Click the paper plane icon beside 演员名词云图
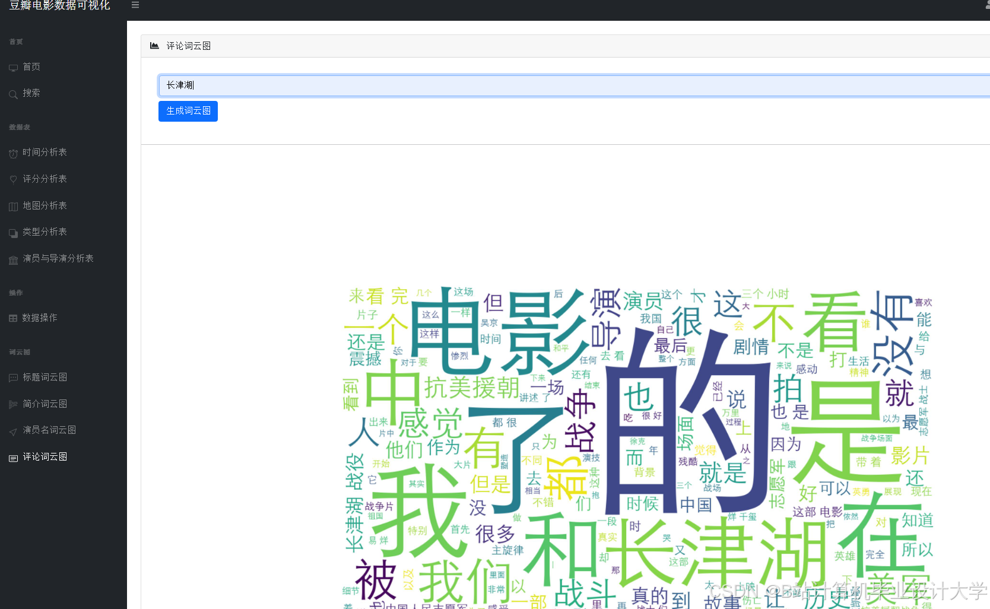This screenshot has width=990, height=609. (x=13, y=431)
